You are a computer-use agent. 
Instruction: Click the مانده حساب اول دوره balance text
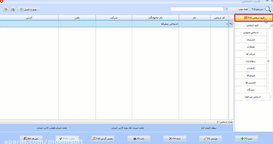coord(128,128)
